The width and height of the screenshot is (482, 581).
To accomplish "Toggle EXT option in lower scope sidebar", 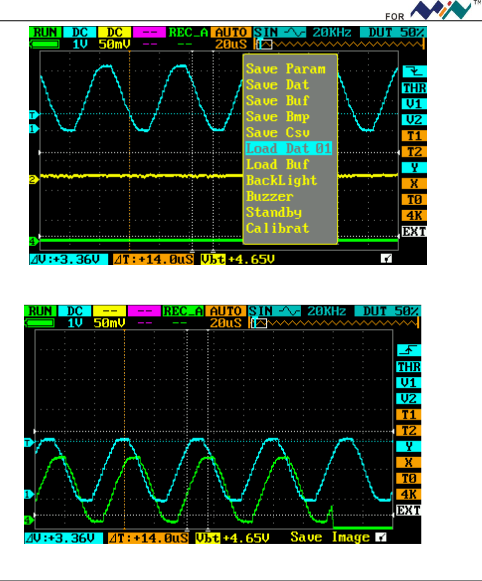I will [x=409, y=510].
